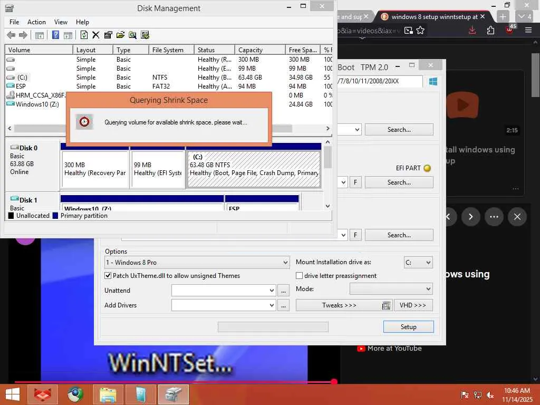Open the three-dots more button in video overlay
Image resolution: width=540 pixels, height=405 pixels.
click(x=494, y=217)
